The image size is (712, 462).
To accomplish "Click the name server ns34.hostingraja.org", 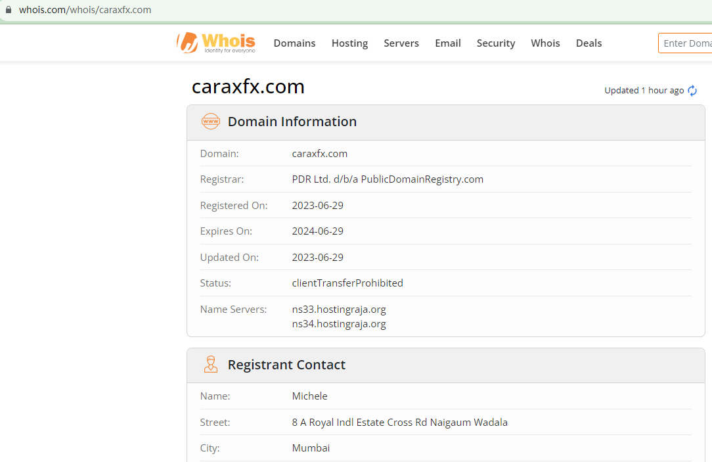I will [x=339, y=324].
